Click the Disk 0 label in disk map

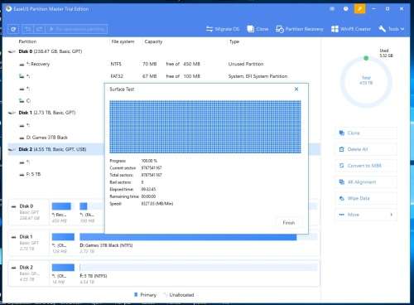tap(26, 206)
